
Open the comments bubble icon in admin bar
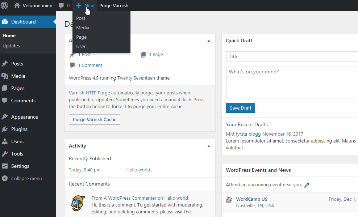coord(61,5)
